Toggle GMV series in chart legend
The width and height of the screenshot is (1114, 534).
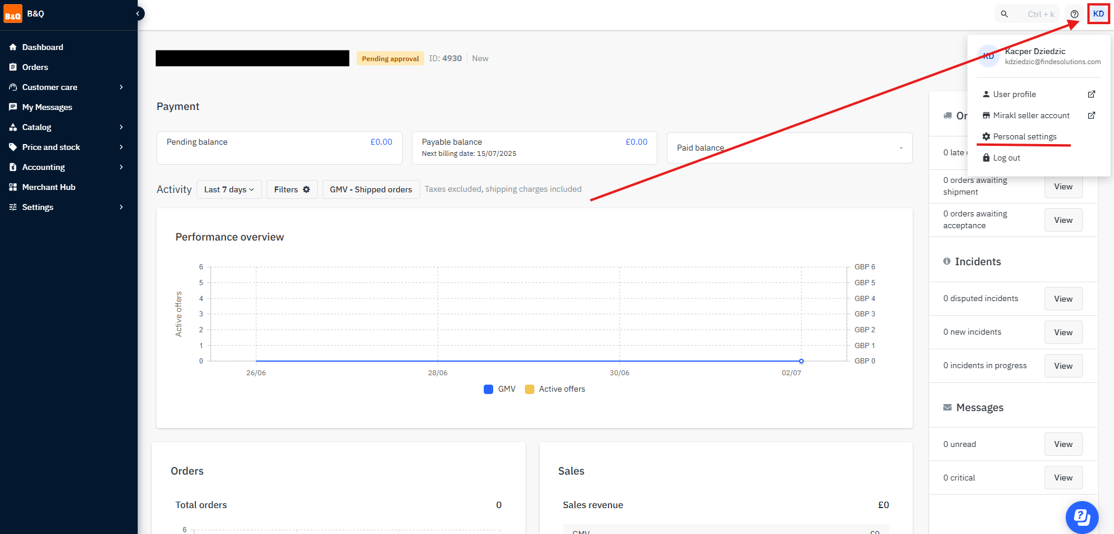[x=499, y=389]
